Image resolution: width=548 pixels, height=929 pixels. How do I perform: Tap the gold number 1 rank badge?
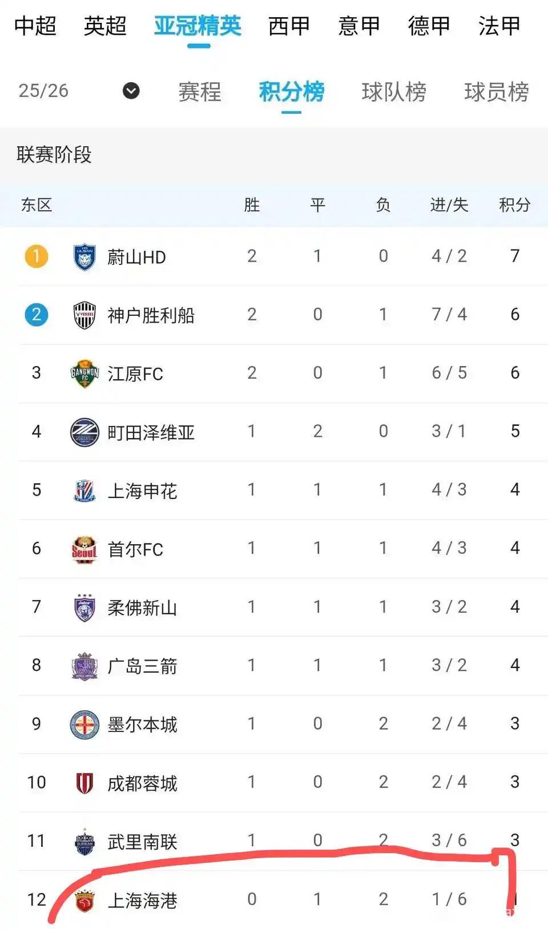[x=36, y=256]
